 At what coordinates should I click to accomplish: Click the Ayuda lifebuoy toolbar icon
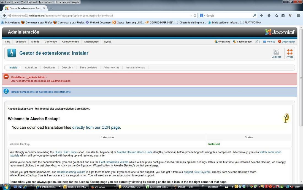[x=290, y=54]
